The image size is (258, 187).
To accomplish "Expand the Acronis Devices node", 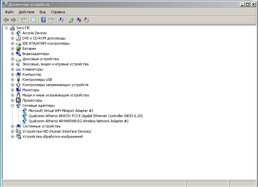I will (x=12, y=33).
